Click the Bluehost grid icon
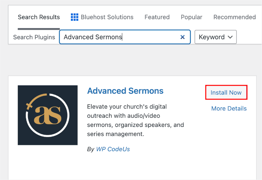The width and height of the screenshot is (262, 180). (75, 17)
